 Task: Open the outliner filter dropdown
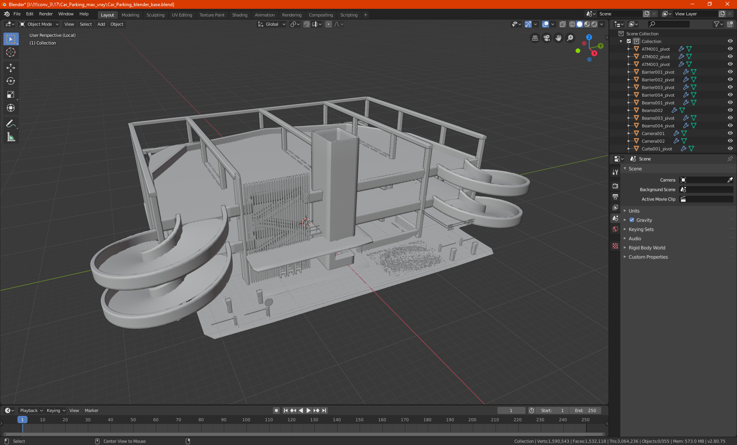click(718, 24)
